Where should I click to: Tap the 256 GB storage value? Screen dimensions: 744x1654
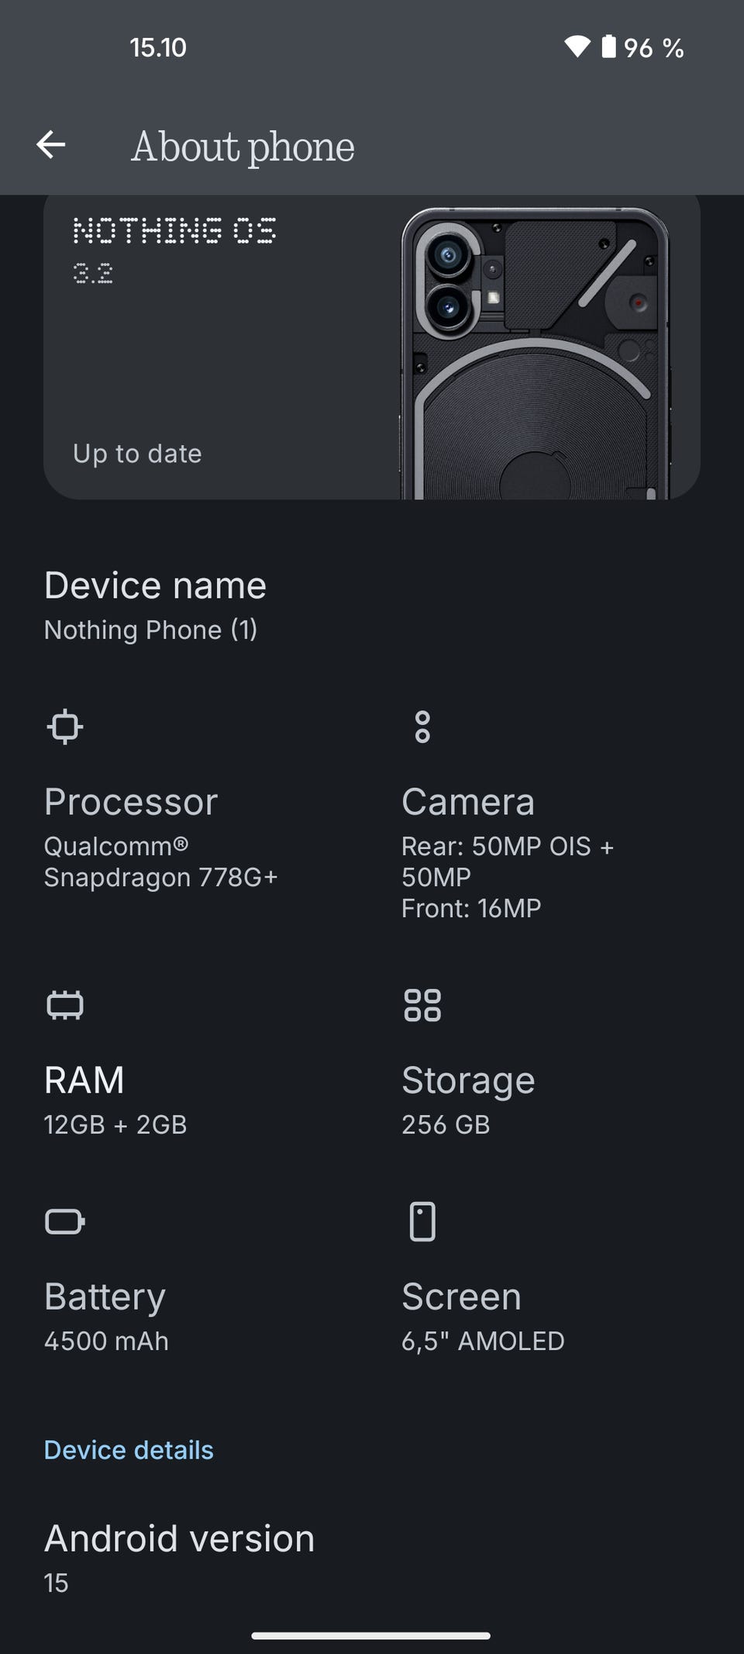[x=446, y=1124]
